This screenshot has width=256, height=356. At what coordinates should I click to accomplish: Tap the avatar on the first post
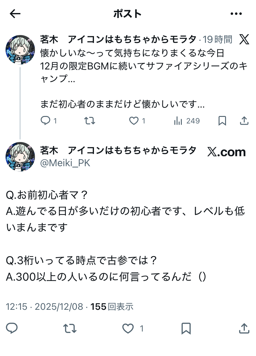point(20,50)
